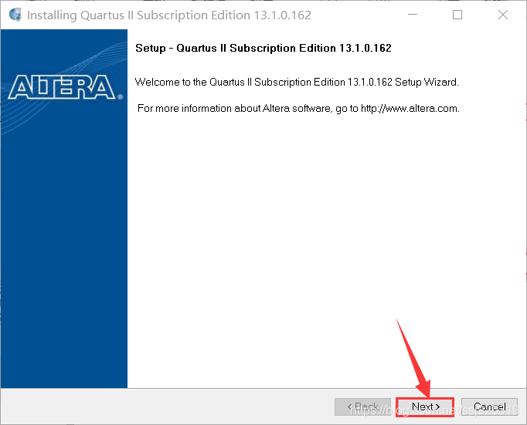
Task: Click the heading "Setup - Quartus II Subscription Edition 13.1.0.162"
Action: click(x=263, y=48)
